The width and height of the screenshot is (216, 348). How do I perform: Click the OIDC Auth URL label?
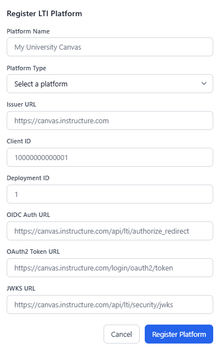(x=28, y=215)
